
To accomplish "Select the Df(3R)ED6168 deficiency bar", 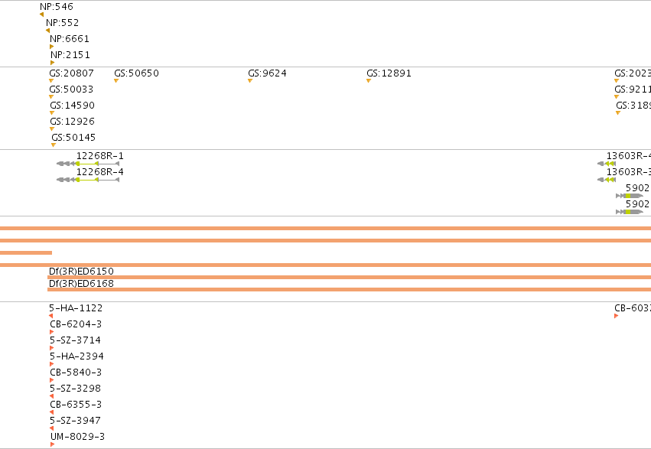I will 349,289.
